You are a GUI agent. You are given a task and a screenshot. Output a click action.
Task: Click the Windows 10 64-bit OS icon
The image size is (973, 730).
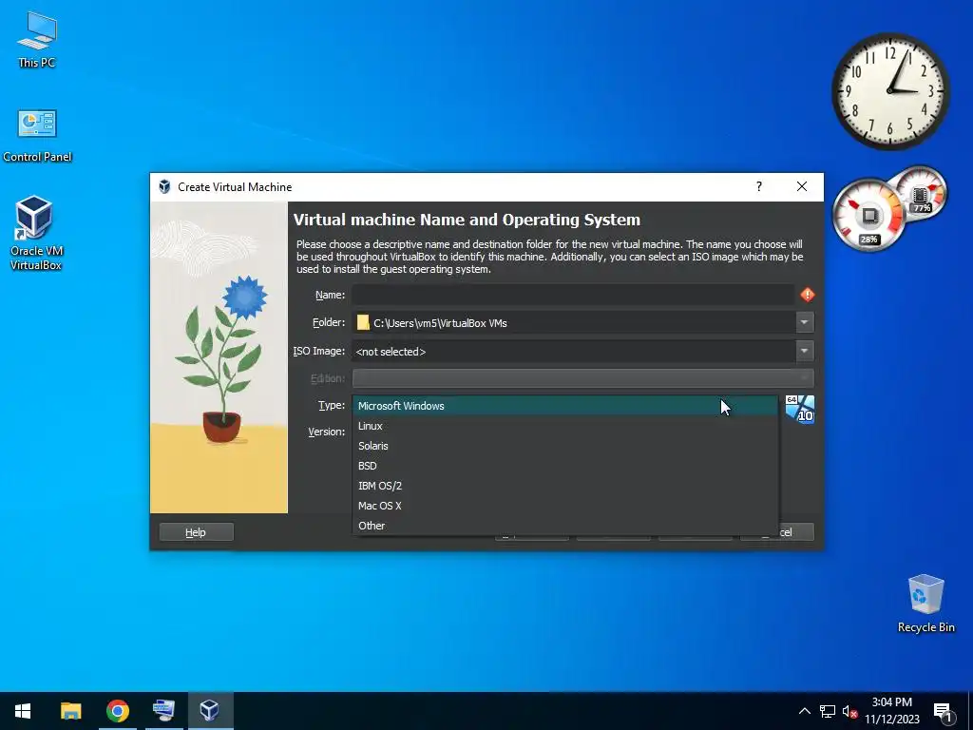coord(799,409)
